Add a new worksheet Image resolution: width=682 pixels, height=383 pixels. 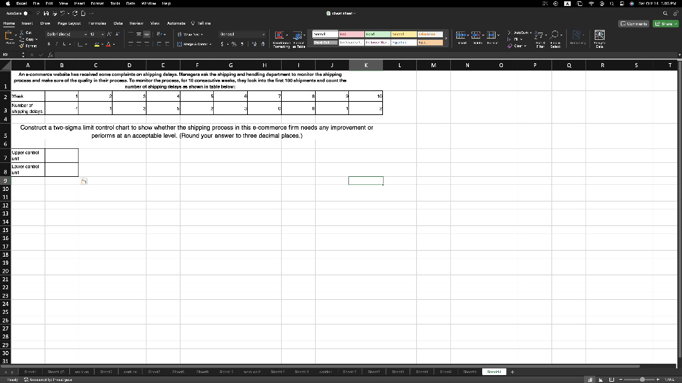click(x=511, y=372)
